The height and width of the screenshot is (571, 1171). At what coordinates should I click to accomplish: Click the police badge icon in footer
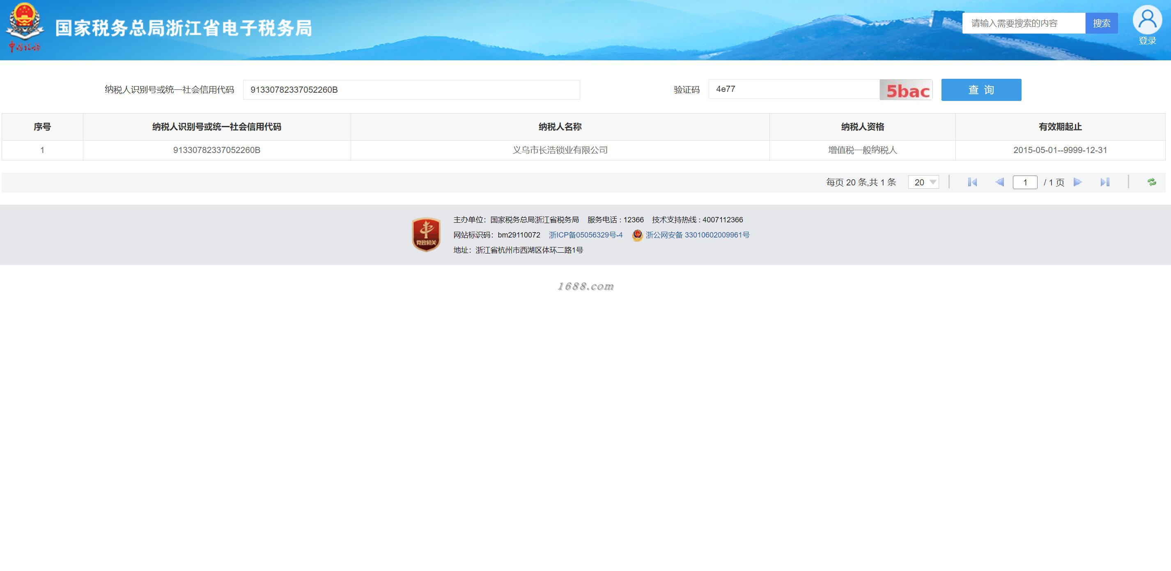[x=637, y=235]
